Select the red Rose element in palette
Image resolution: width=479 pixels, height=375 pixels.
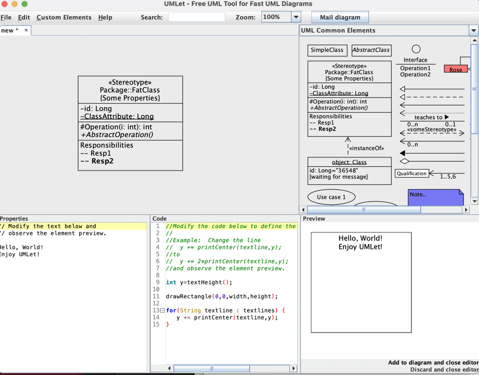pos(455,69)
